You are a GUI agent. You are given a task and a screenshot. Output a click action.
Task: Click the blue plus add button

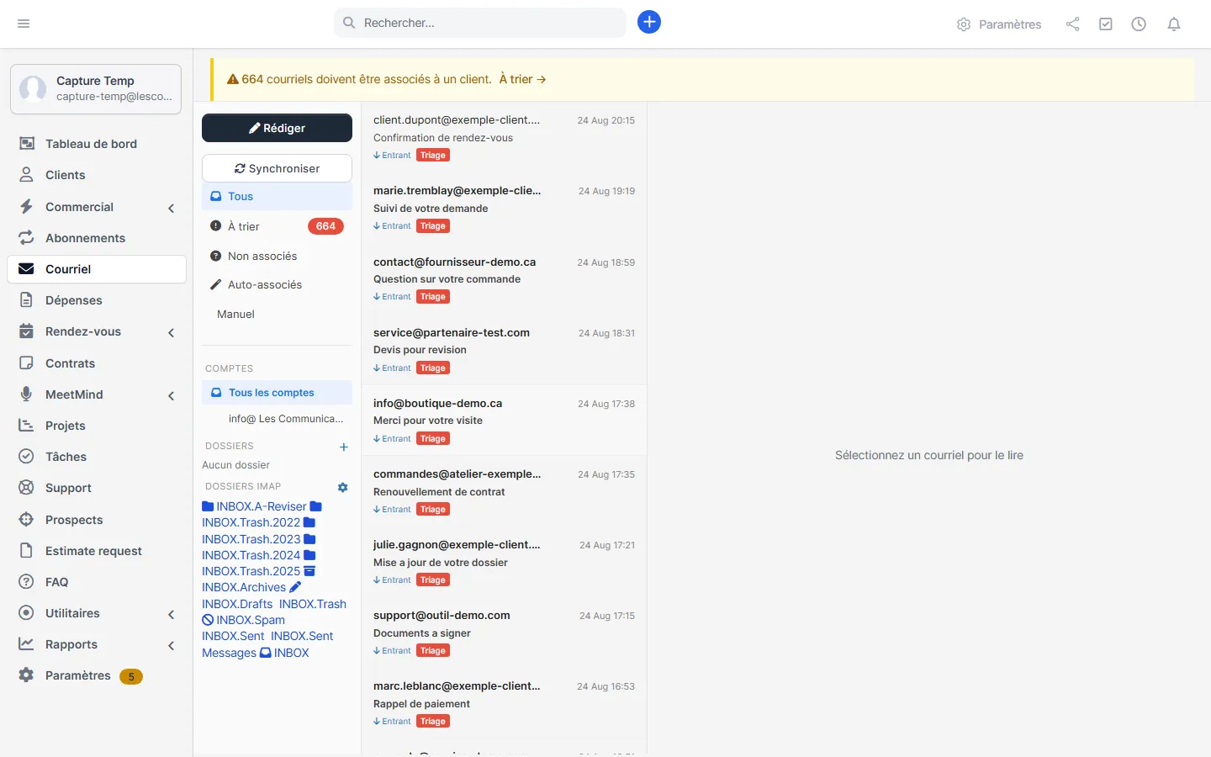(x=649, y=22)
